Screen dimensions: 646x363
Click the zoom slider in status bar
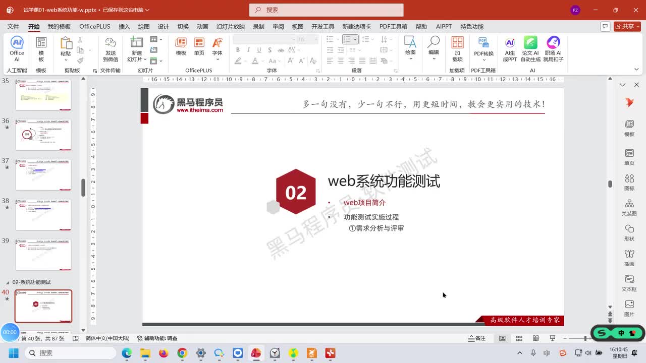point(585,338)
